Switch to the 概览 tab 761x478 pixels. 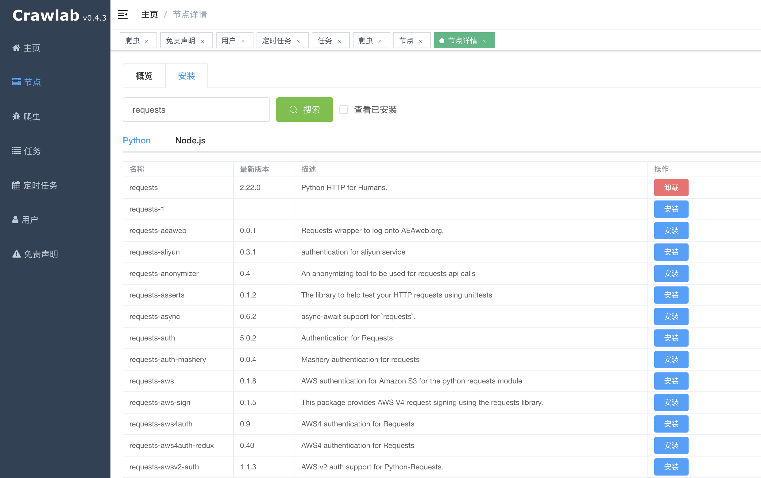pos(144,76)
